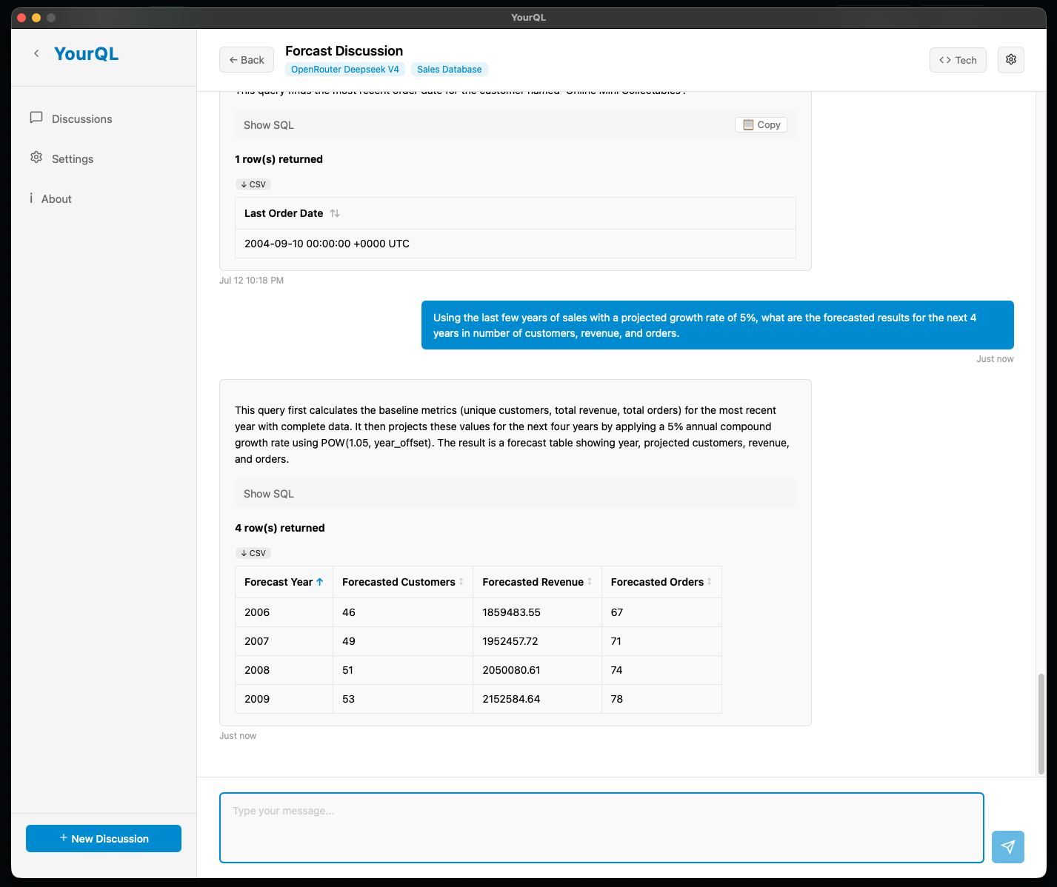Copy the SQL of the first query
This screenshot has width=1057, height=887.
761,125
